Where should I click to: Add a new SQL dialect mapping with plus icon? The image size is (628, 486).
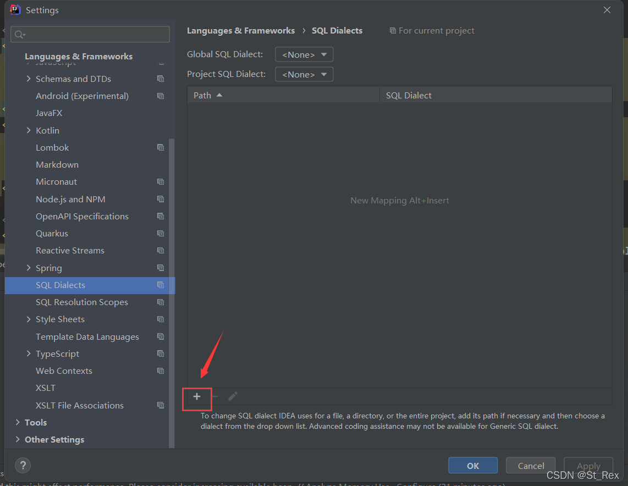[x=196, y=396]
